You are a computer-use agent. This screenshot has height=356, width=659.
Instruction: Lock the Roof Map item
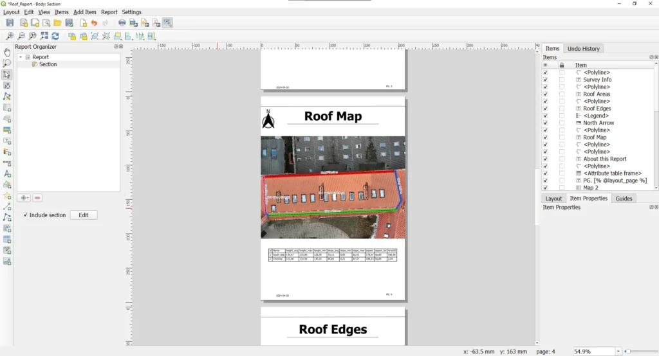561,138
